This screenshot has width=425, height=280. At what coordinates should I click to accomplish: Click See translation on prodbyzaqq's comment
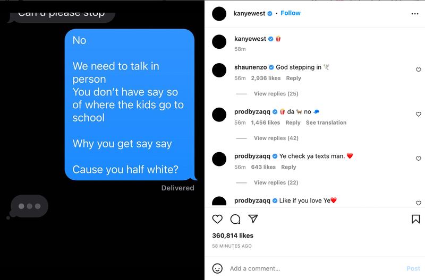coord(326,122)
